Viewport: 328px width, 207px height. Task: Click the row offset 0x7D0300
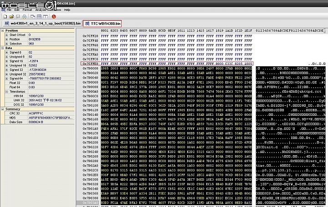(x=90, y=179)
